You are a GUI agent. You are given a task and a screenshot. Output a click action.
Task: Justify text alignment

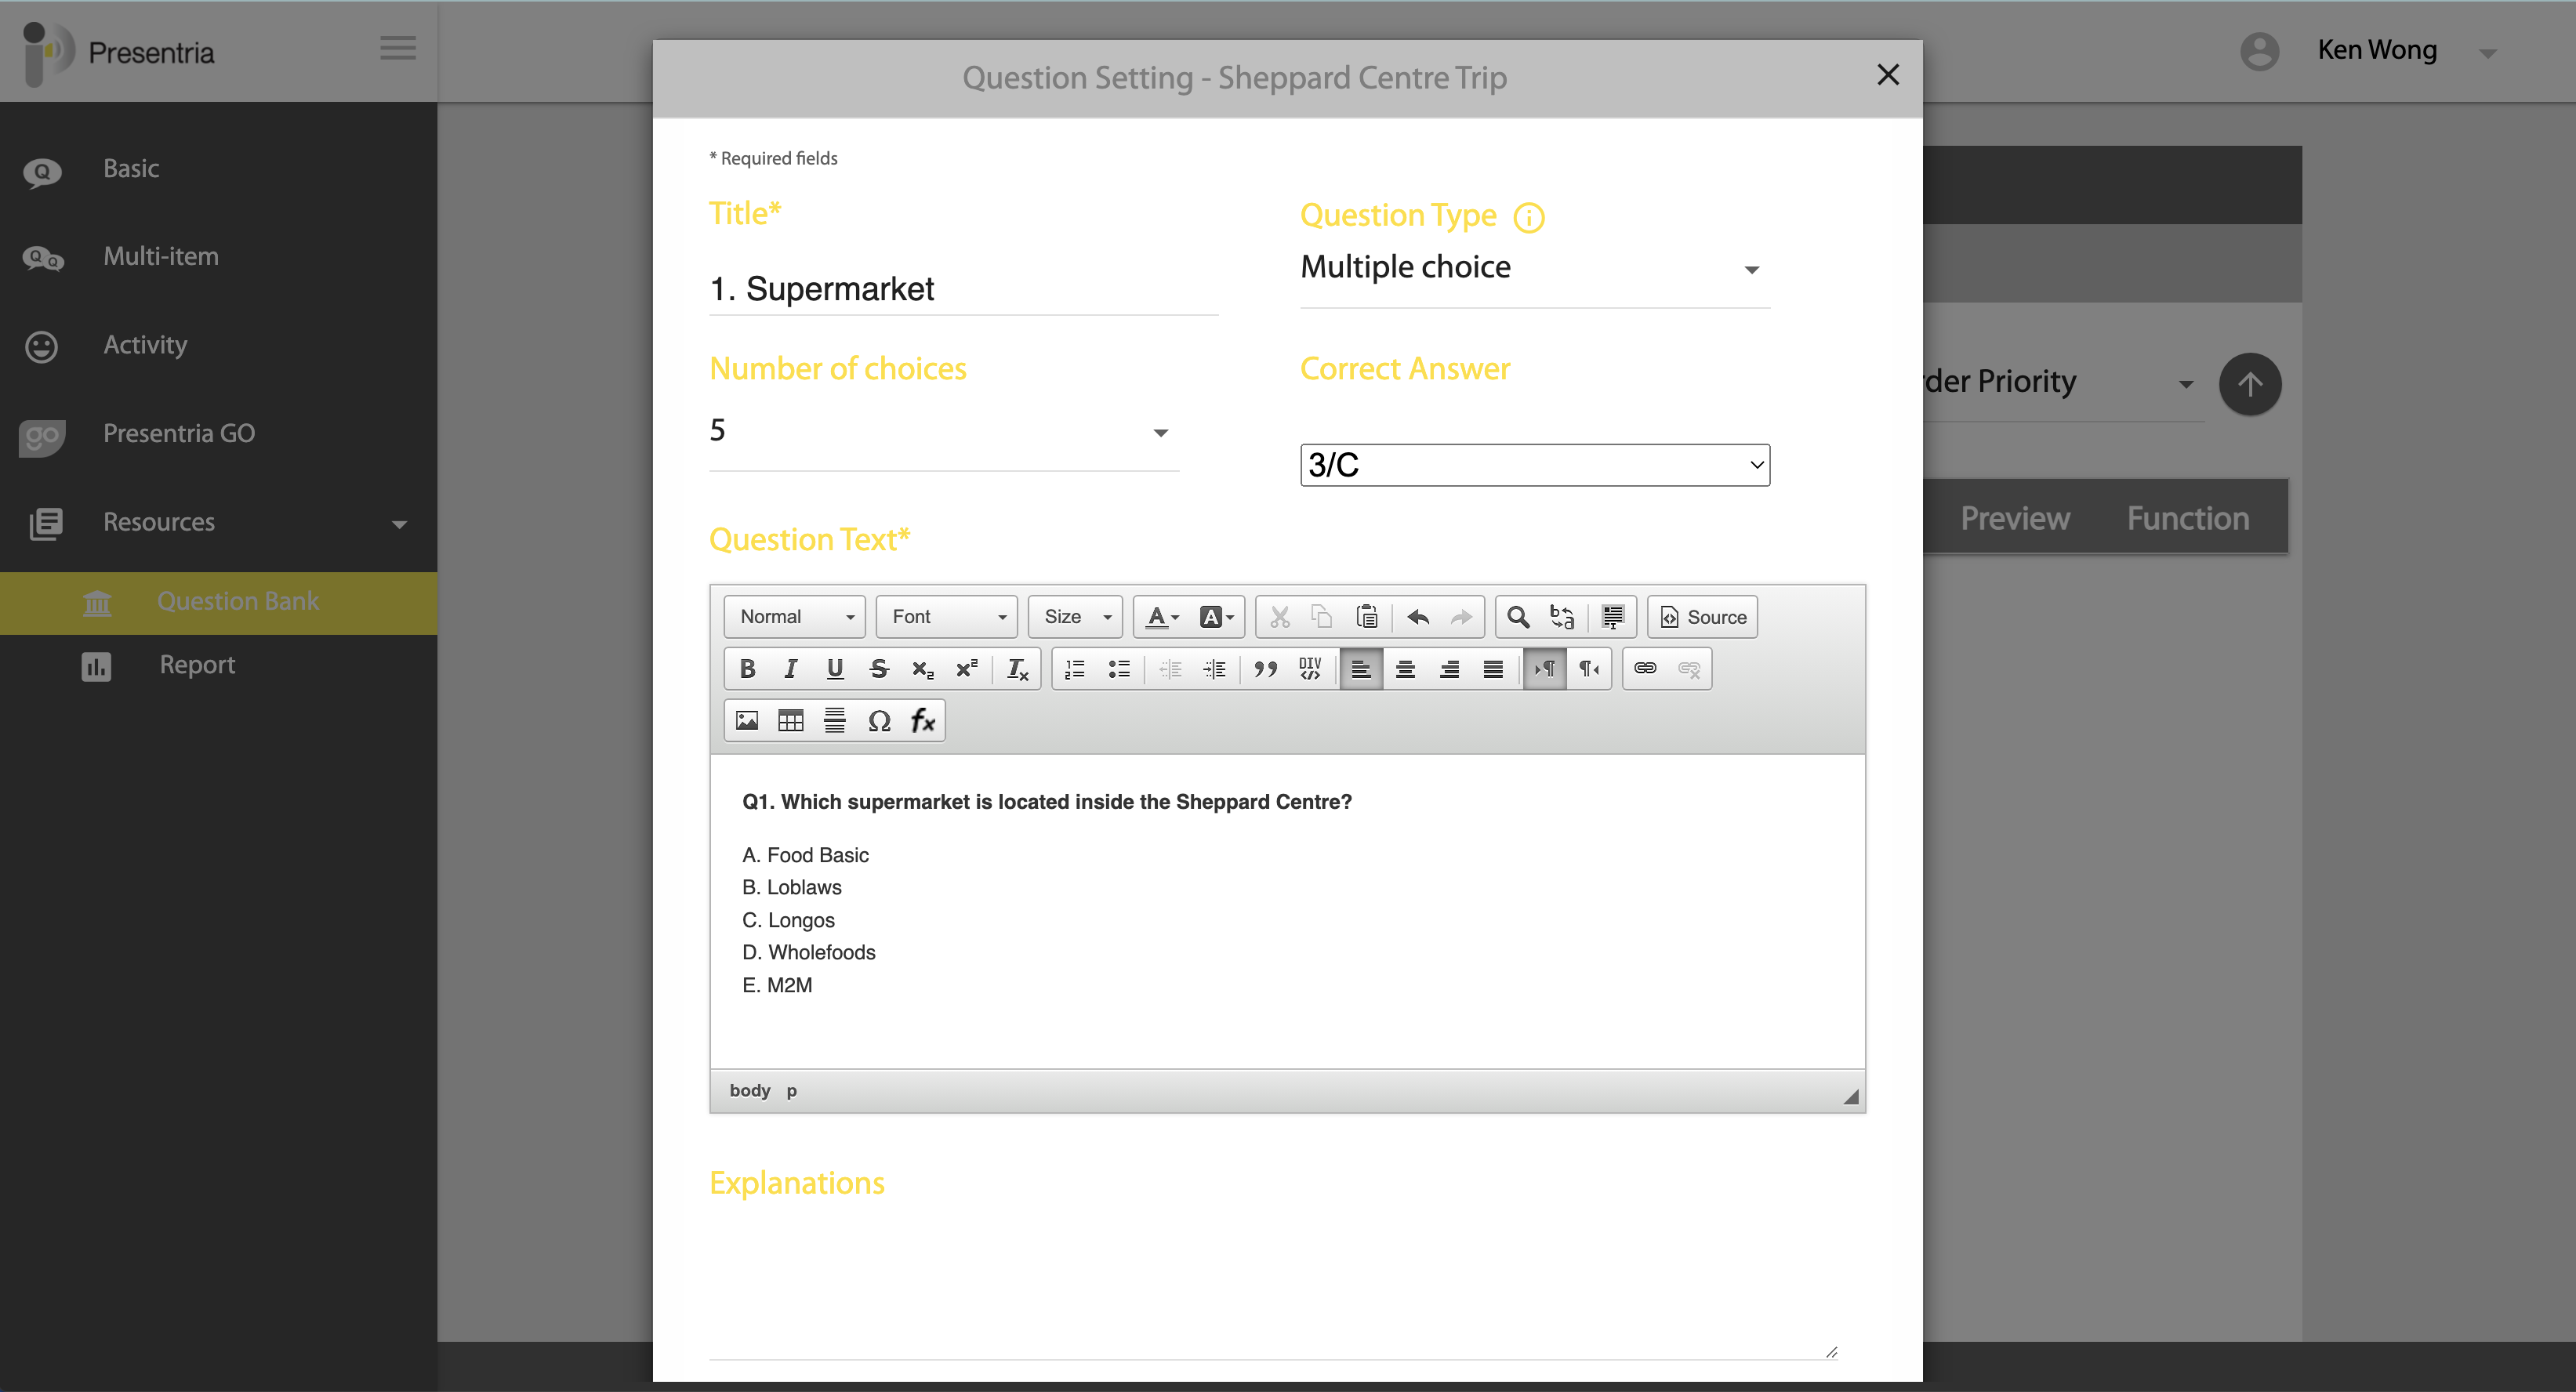1493,669
